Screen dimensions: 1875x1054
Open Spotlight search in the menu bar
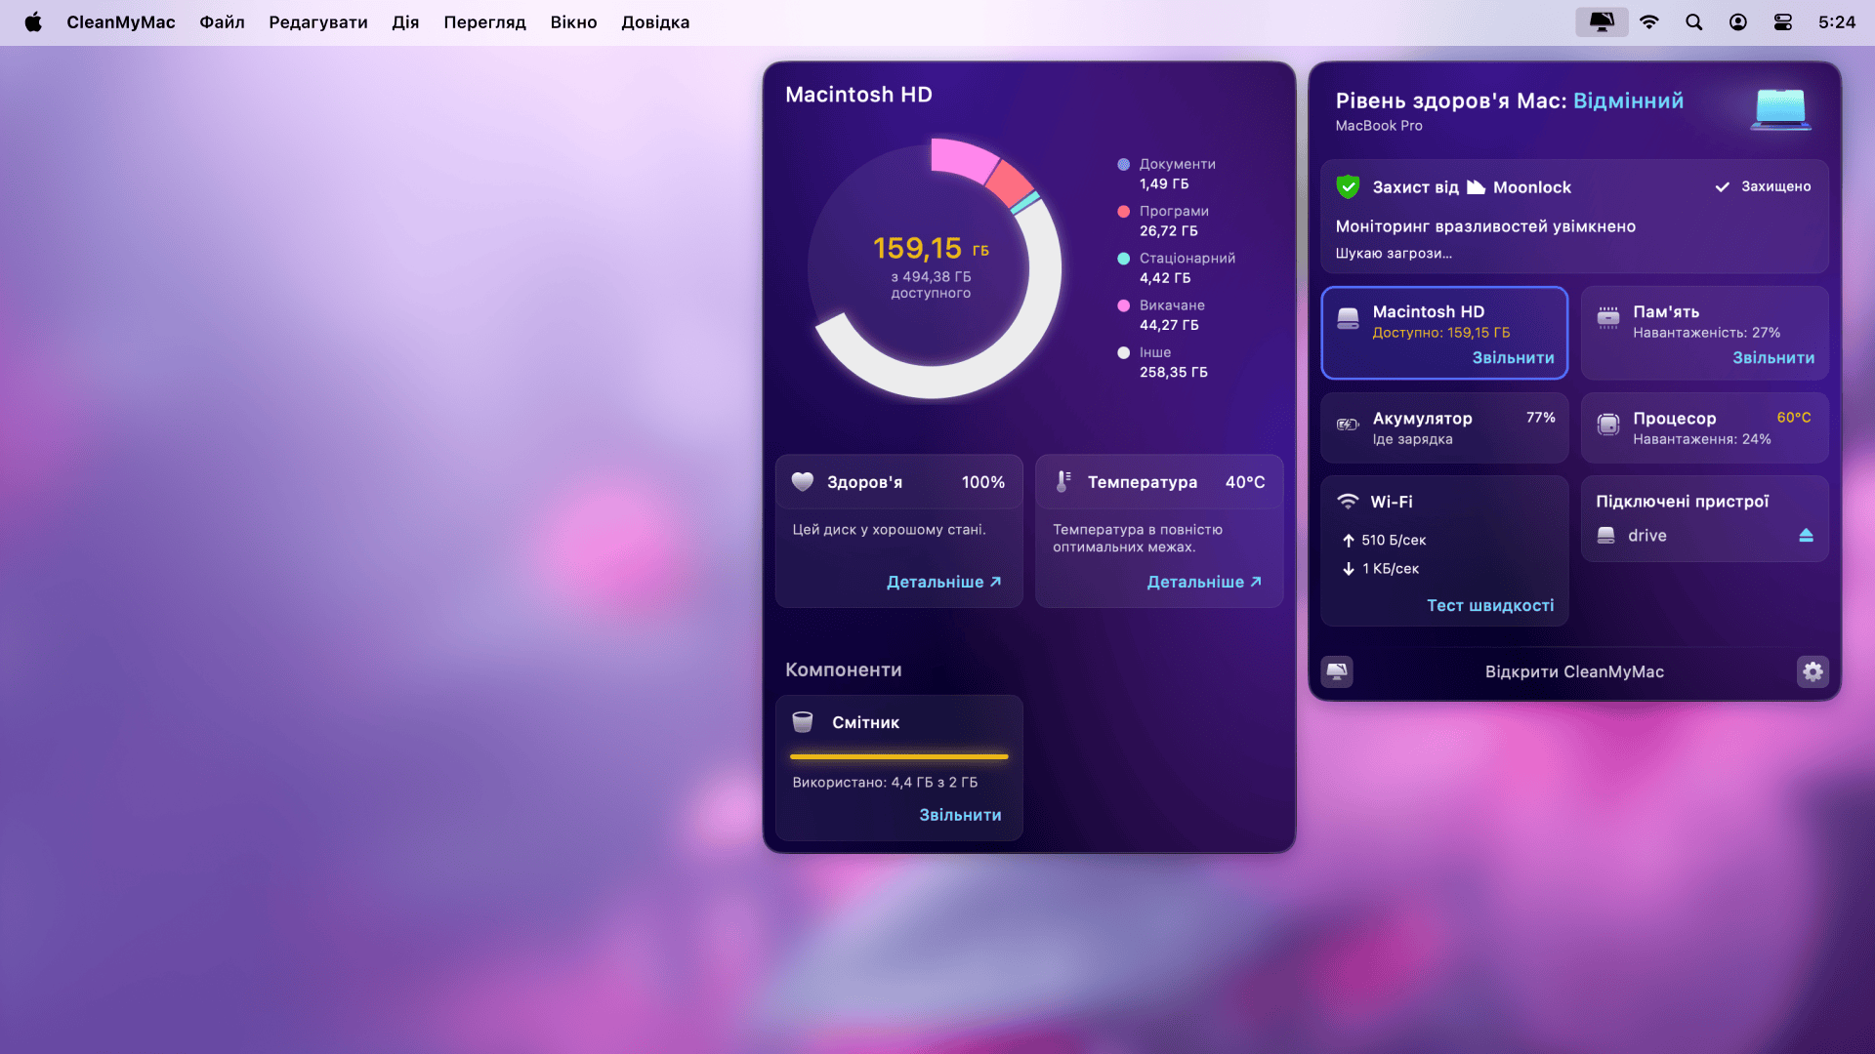(x=1693, y=21)
